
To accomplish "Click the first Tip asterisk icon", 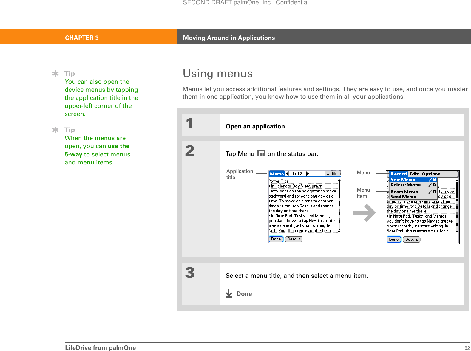I will click(55, 74).
